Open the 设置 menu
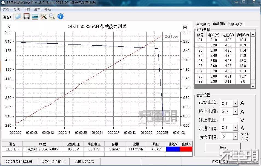 [x=37, y=10]
